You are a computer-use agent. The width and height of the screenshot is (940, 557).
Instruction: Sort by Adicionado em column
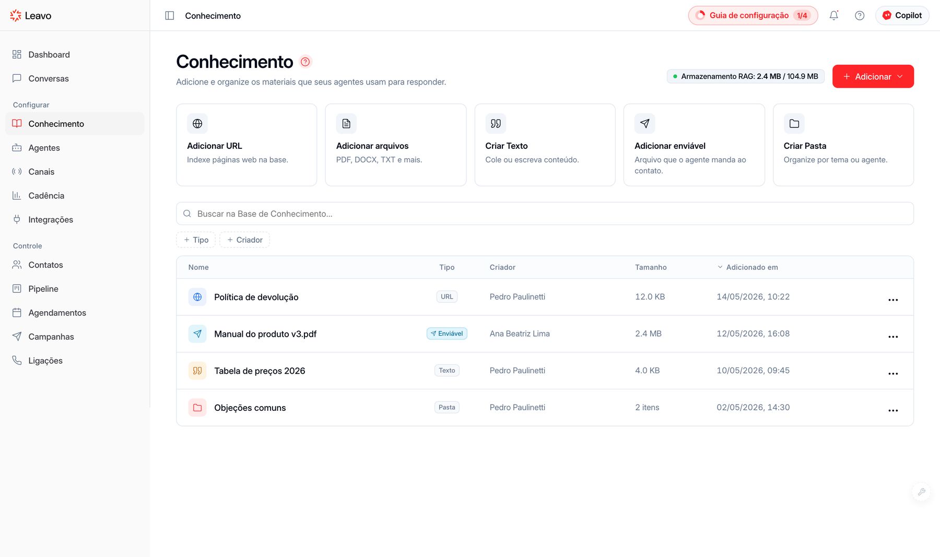pos(747,267)
